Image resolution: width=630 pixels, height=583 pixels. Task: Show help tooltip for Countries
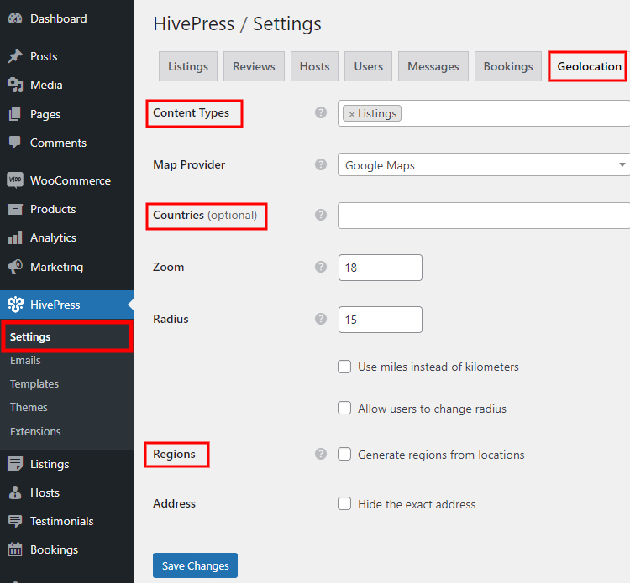tap(321, 215)
